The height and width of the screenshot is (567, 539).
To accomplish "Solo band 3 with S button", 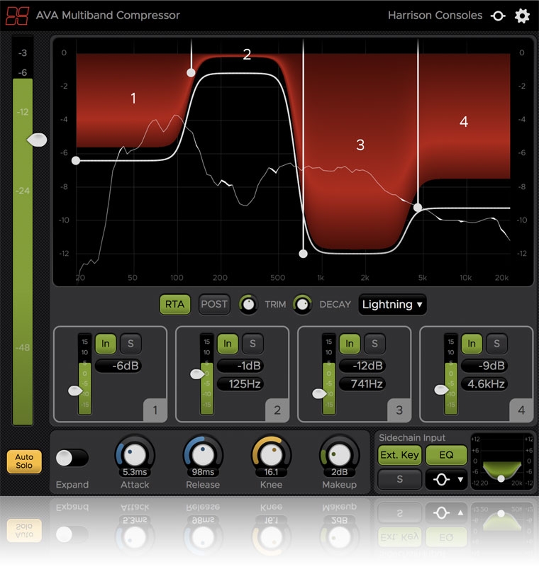I will point(374,344).
